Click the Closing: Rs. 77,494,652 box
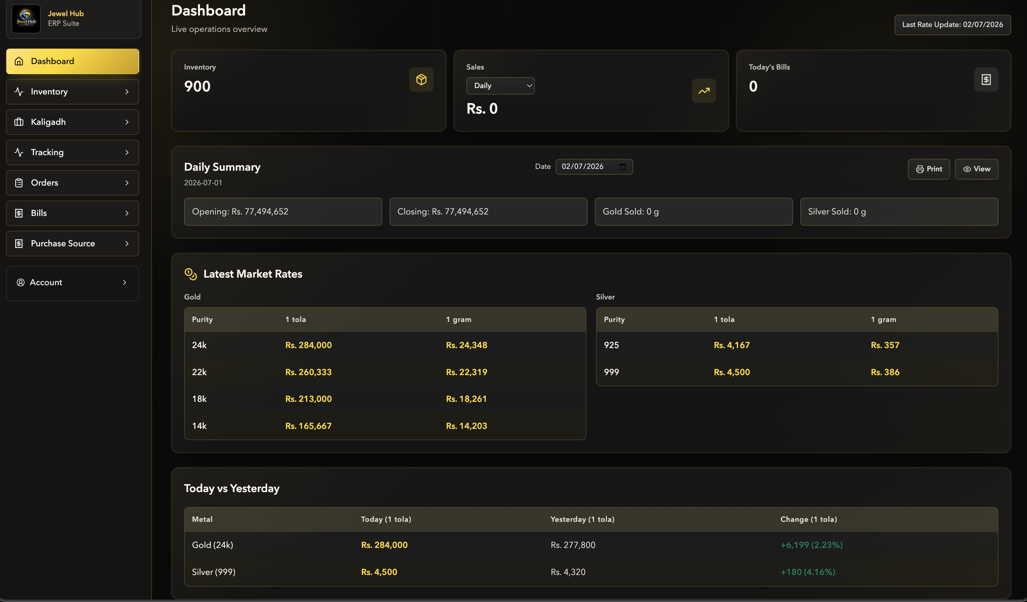1027x602 pixels. click(488, 211)
